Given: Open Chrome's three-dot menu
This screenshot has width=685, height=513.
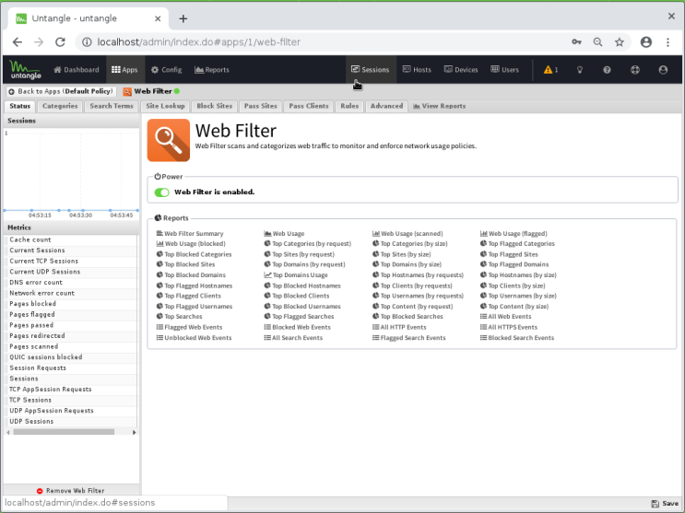Looking at the screenshot, I should (670, 41).
